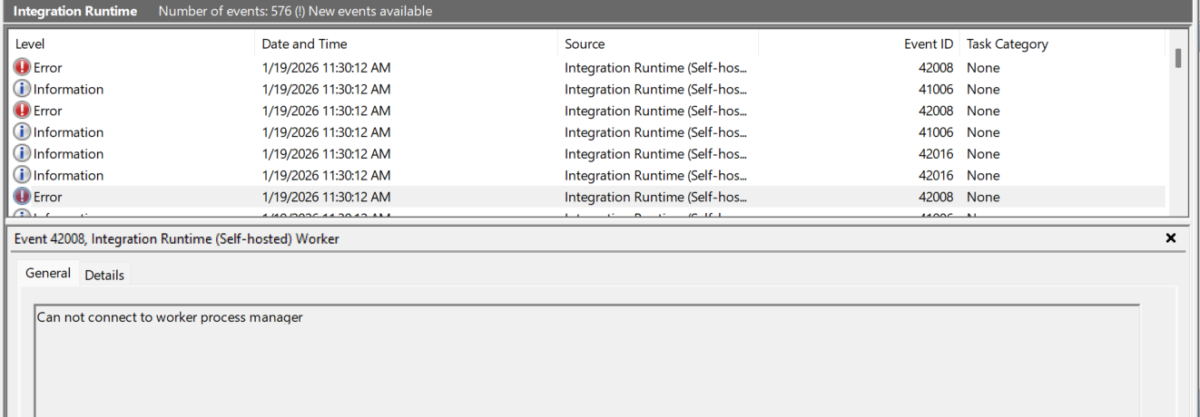The width and height of the screenshot is (1200, 417).
Task: Click the 'None' task category in the highlighted row
Action: point(983,197)
